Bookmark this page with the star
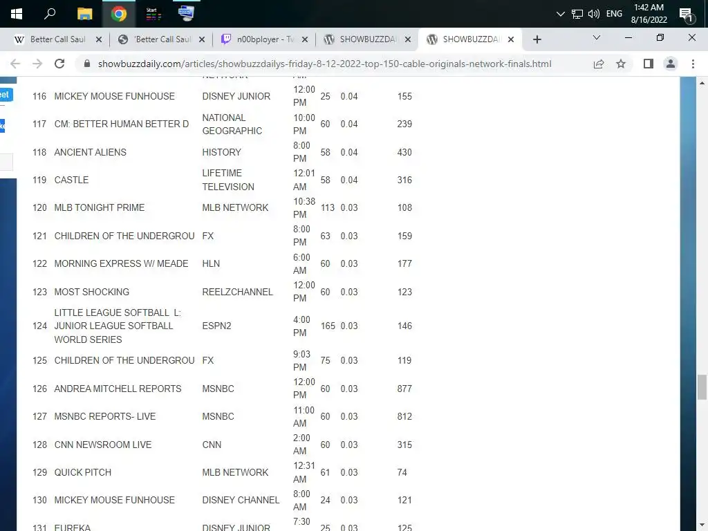This screenshot has height=531, width=708. pos(621,64)
